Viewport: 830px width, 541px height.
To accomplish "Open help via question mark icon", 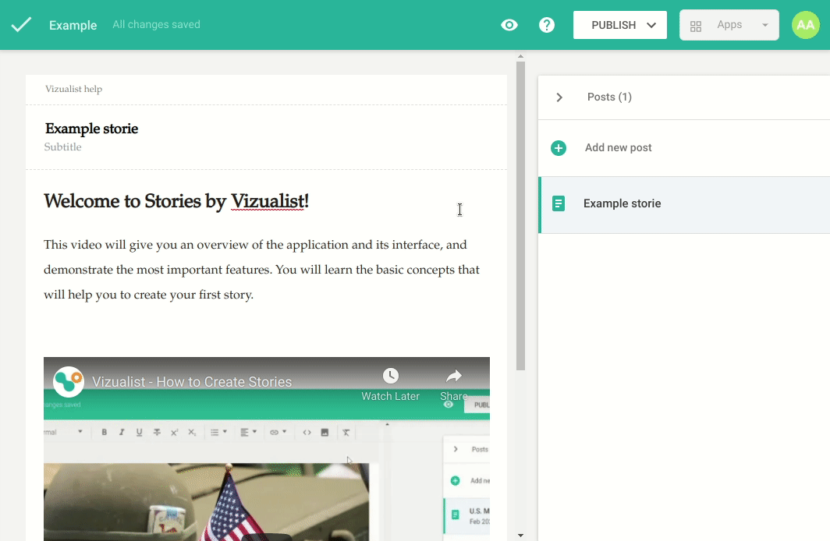I will point(547,25).
